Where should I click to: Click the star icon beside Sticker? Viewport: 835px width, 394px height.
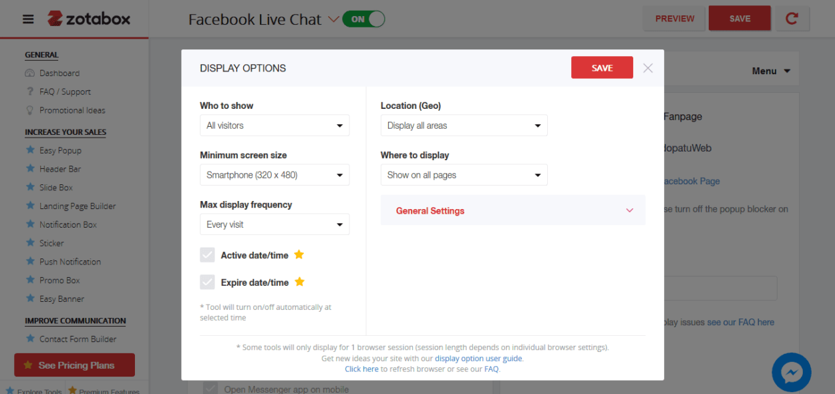(x=29, y=243)
